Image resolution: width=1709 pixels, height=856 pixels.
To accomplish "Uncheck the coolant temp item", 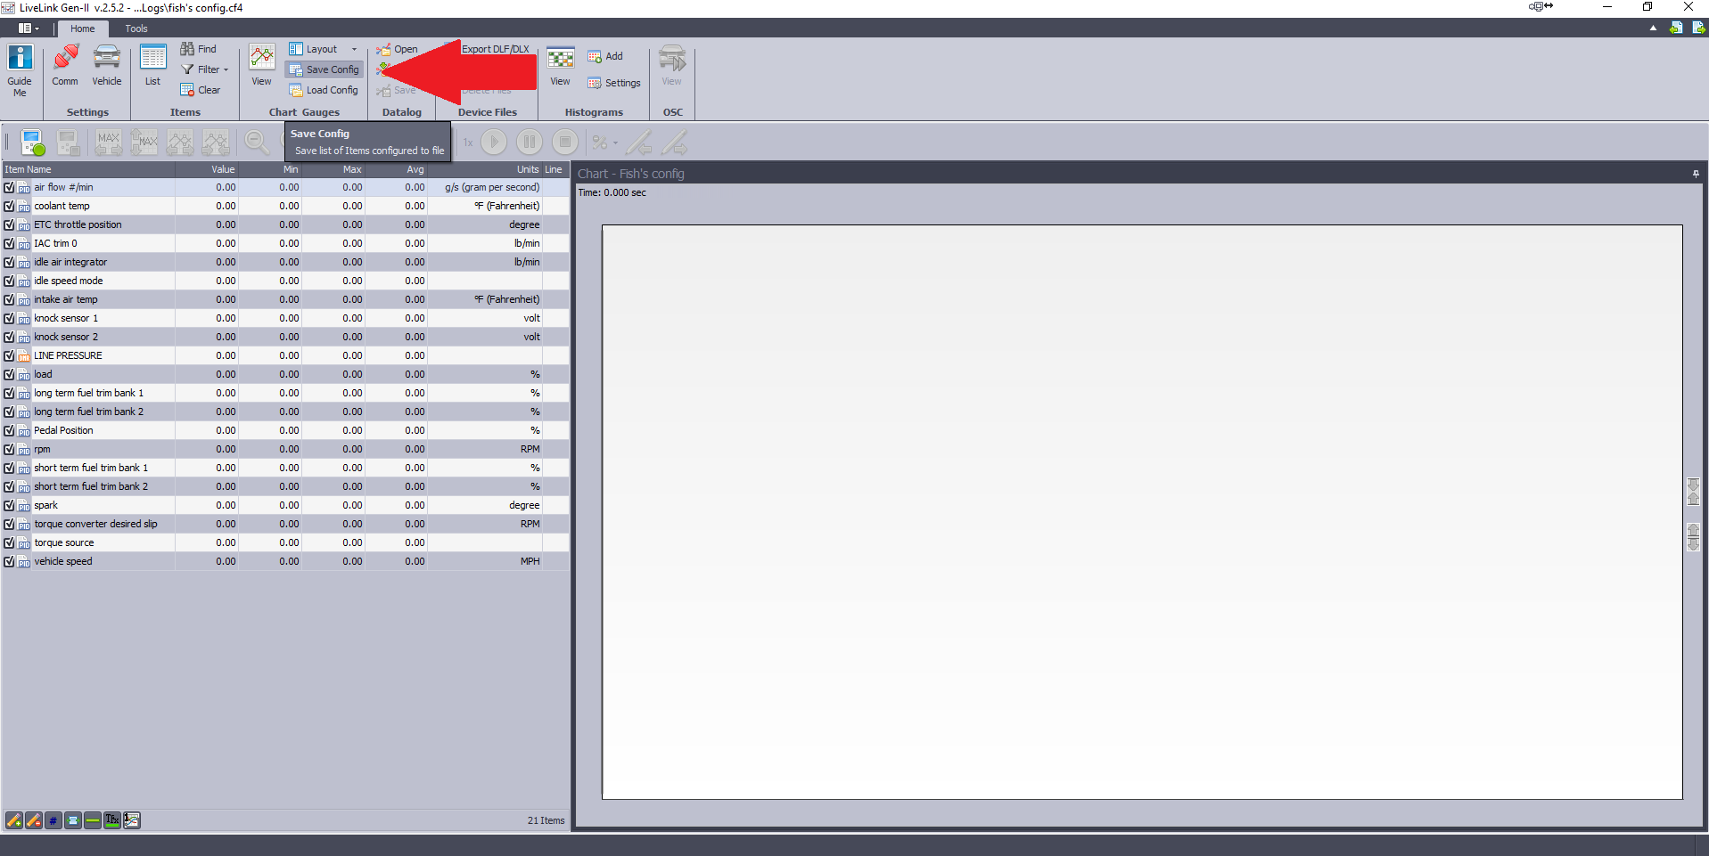I will pyautogui.click(x=9, y=206).
